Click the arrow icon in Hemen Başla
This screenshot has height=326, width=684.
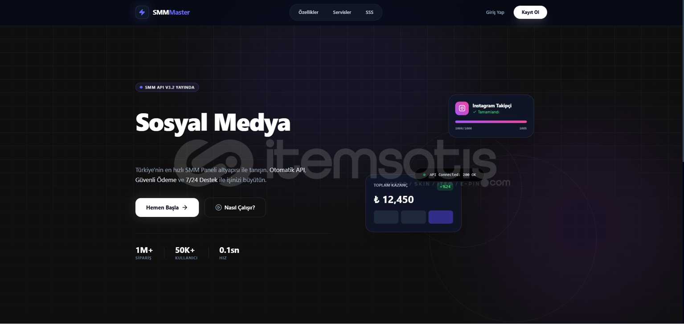pos(185,208)
